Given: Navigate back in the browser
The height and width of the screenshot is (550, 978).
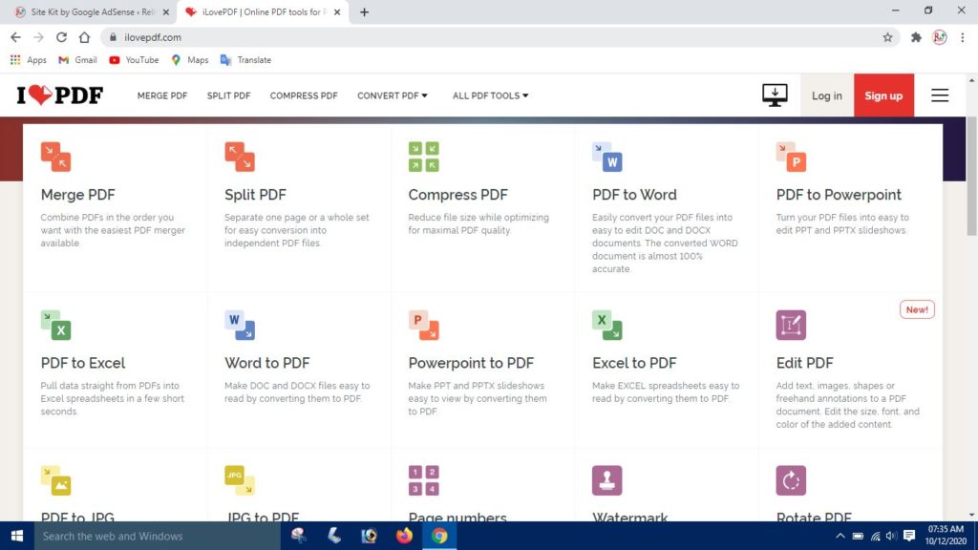Looking at the screenshot, I should [15, 37].
